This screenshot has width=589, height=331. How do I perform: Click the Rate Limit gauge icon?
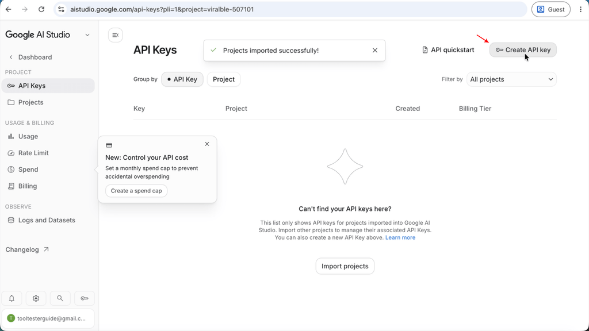pos(11,153)
